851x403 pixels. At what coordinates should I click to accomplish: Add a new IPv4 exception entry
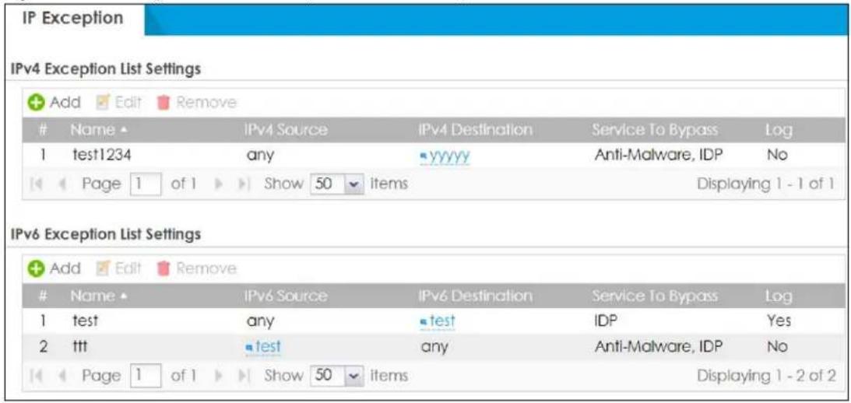coord(56,102)
